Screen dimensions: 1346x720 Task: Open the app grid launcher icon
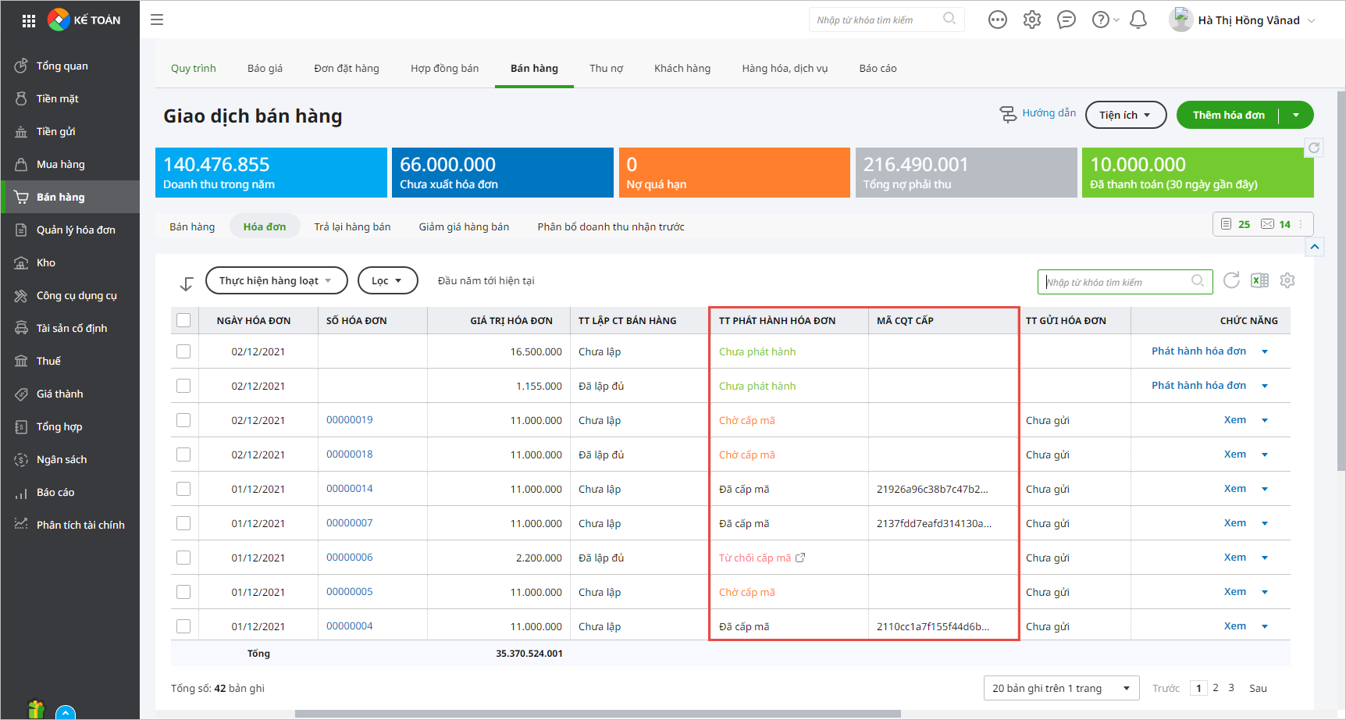[29, 21]
